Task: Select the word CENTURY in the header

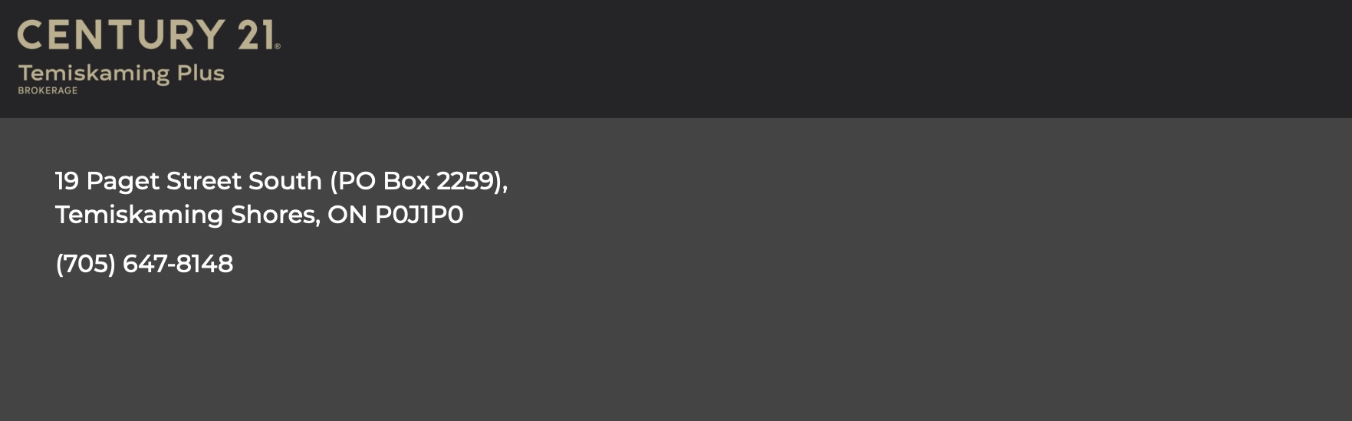Action: click(x=120, y=35)
